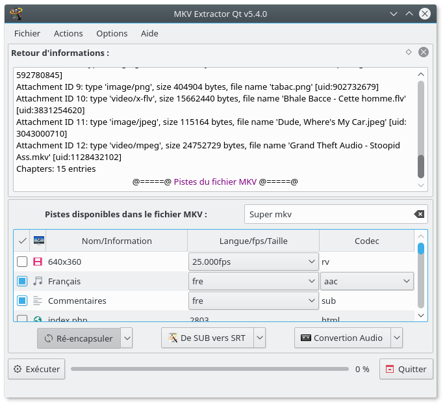Image resolution: width=445 pixels, height=406 pixels.
Task: Tick the 640x360 video track checkbox
Action: [22, 262]
